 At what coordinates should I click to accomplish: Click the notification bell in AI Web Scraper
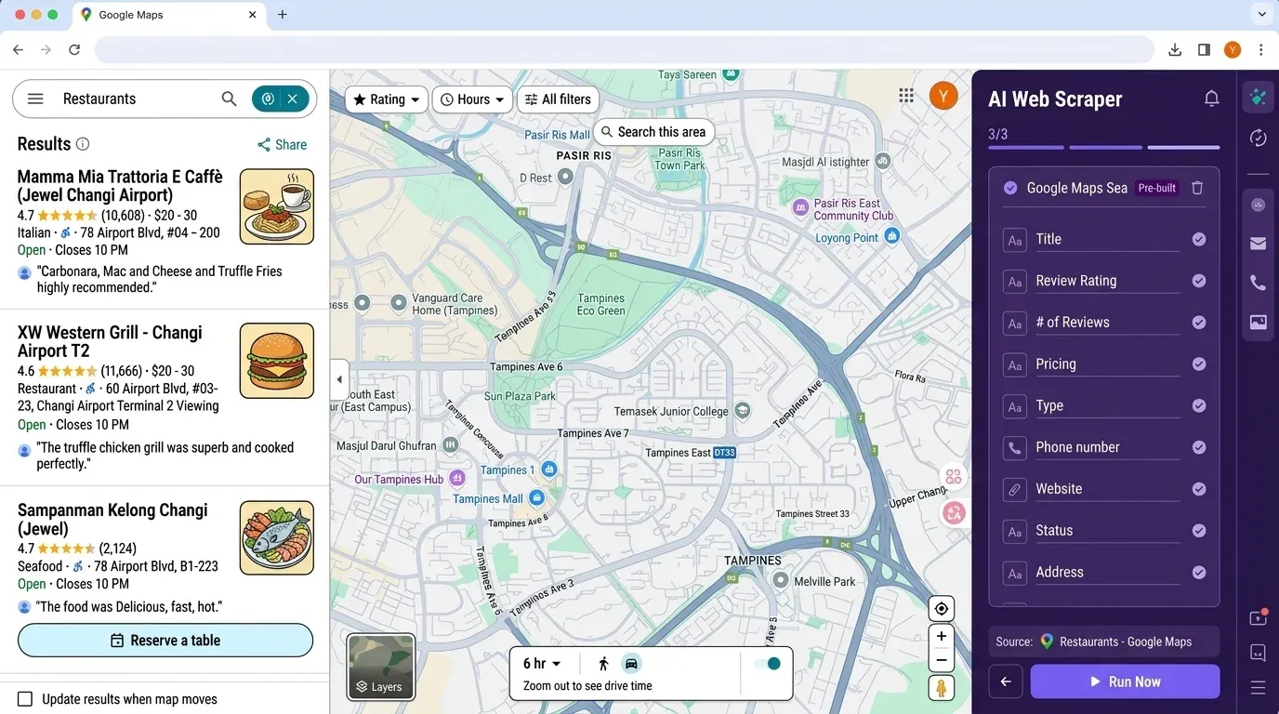pyautogui.click(x=1212, y=97)
